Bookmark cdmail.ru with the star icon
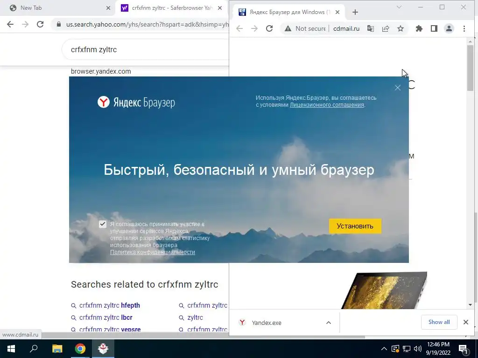 coord(401,28)
